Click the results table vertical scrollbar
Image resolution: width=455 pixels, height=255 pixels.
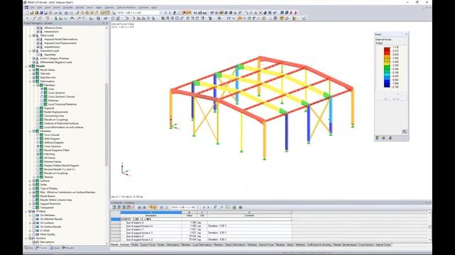pyautogui.click(x=429, y=227)
